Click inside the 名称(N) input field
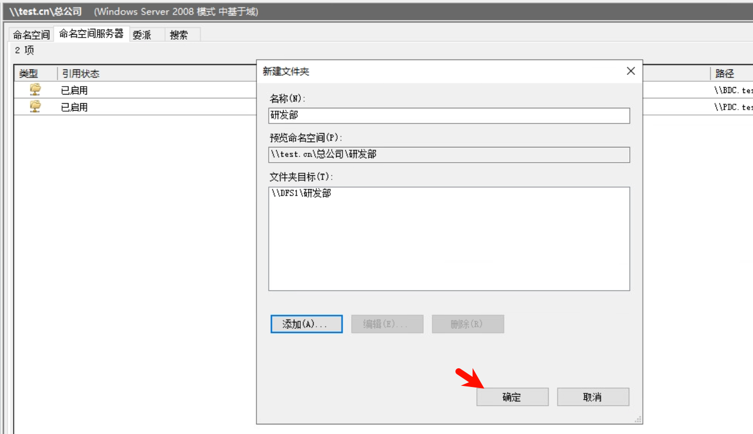The width and height of the screenshot is (753, 434). [448, 115]
